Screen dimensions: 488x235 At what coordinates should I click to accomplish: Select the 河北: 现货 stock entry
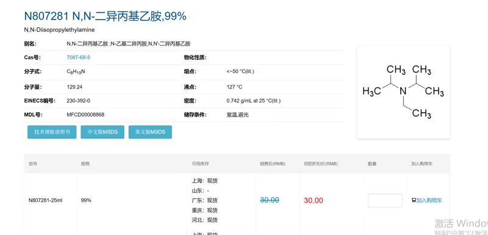pos(205,220)
